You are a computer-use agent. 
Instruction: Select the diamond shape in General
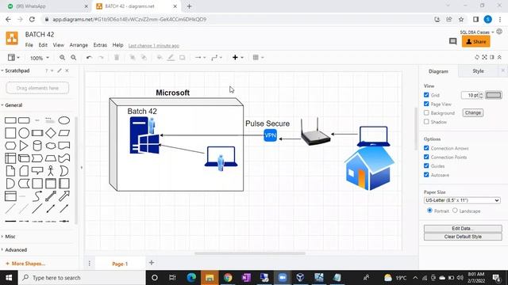point(51,133)
